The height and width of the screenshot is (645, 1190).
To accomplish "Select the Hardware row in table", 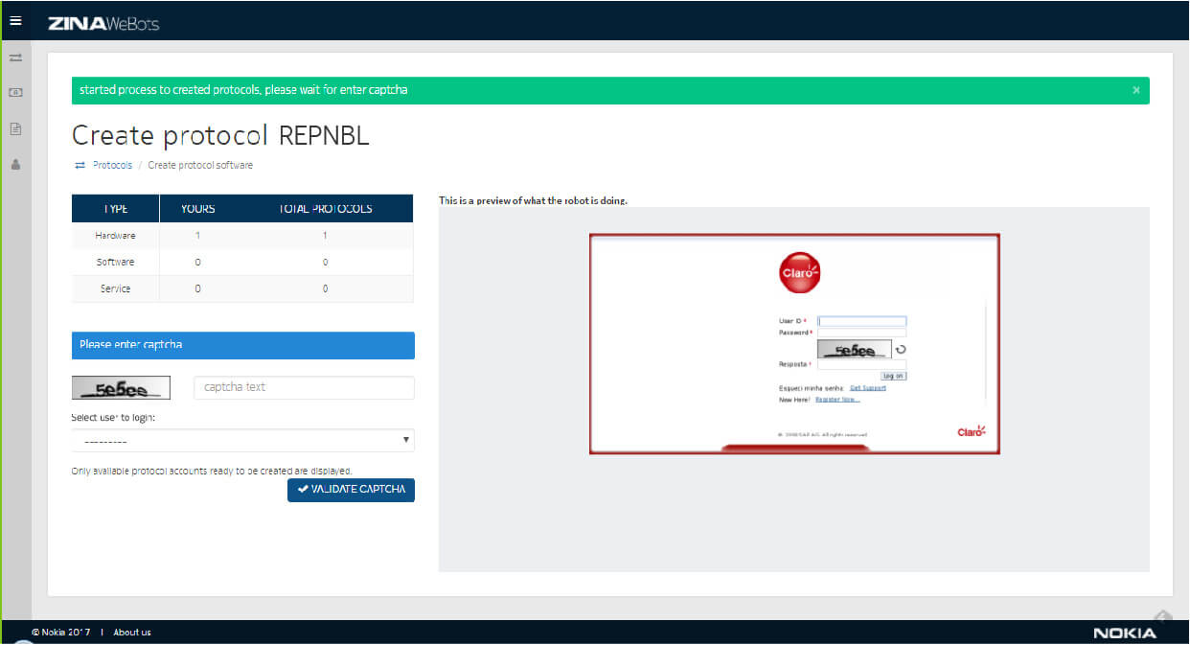I will tap(242, 236).
